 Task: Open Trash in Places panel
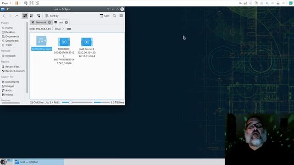(7, 45)
